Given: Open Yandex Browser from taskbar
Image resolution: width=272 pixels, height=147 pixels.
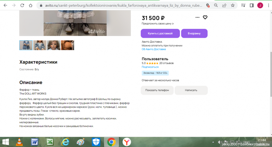Looking at the screenshot, I should point(127,142).
